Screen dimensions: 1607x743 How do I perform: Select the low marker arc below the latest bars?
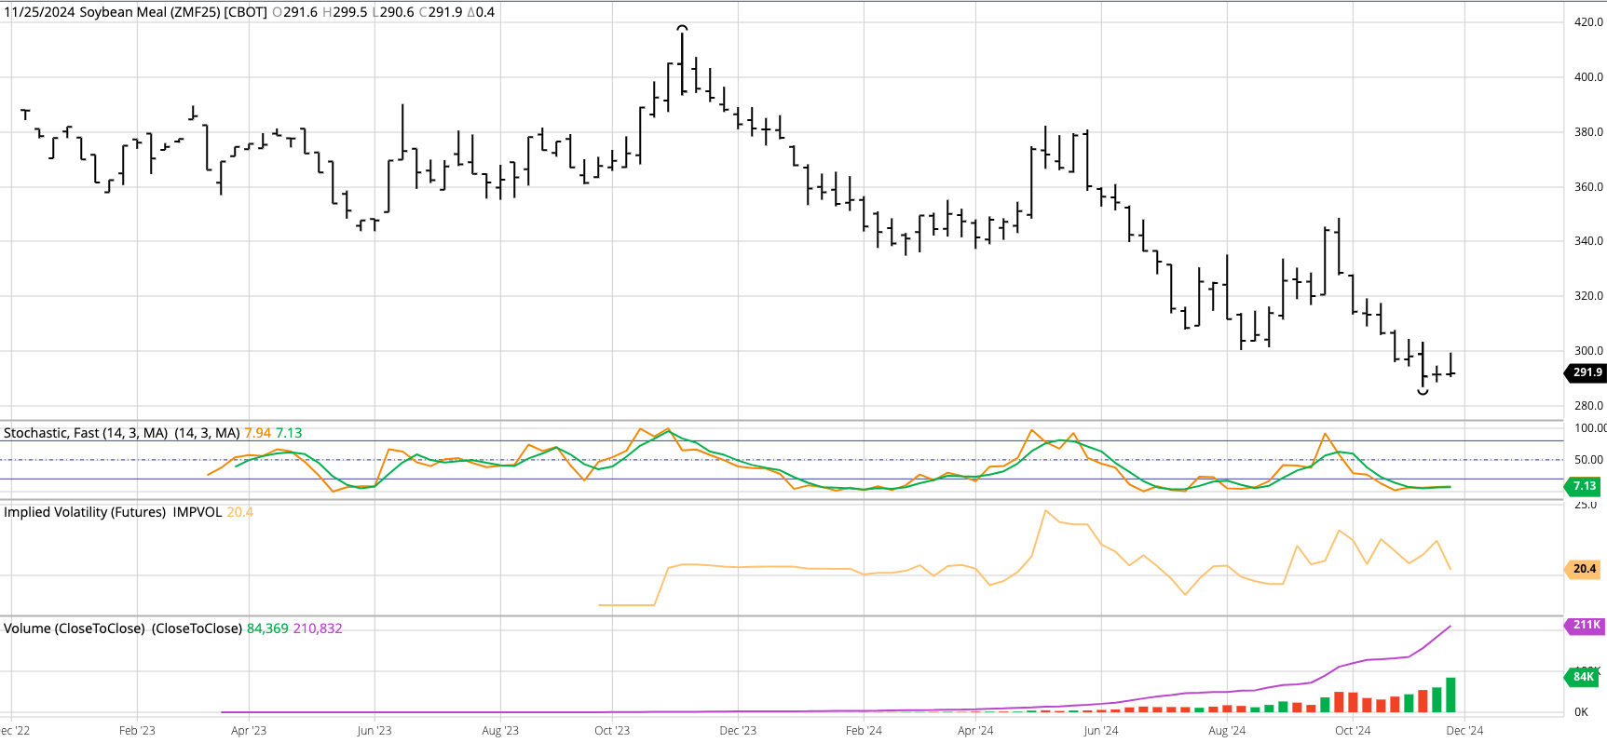1423,392
